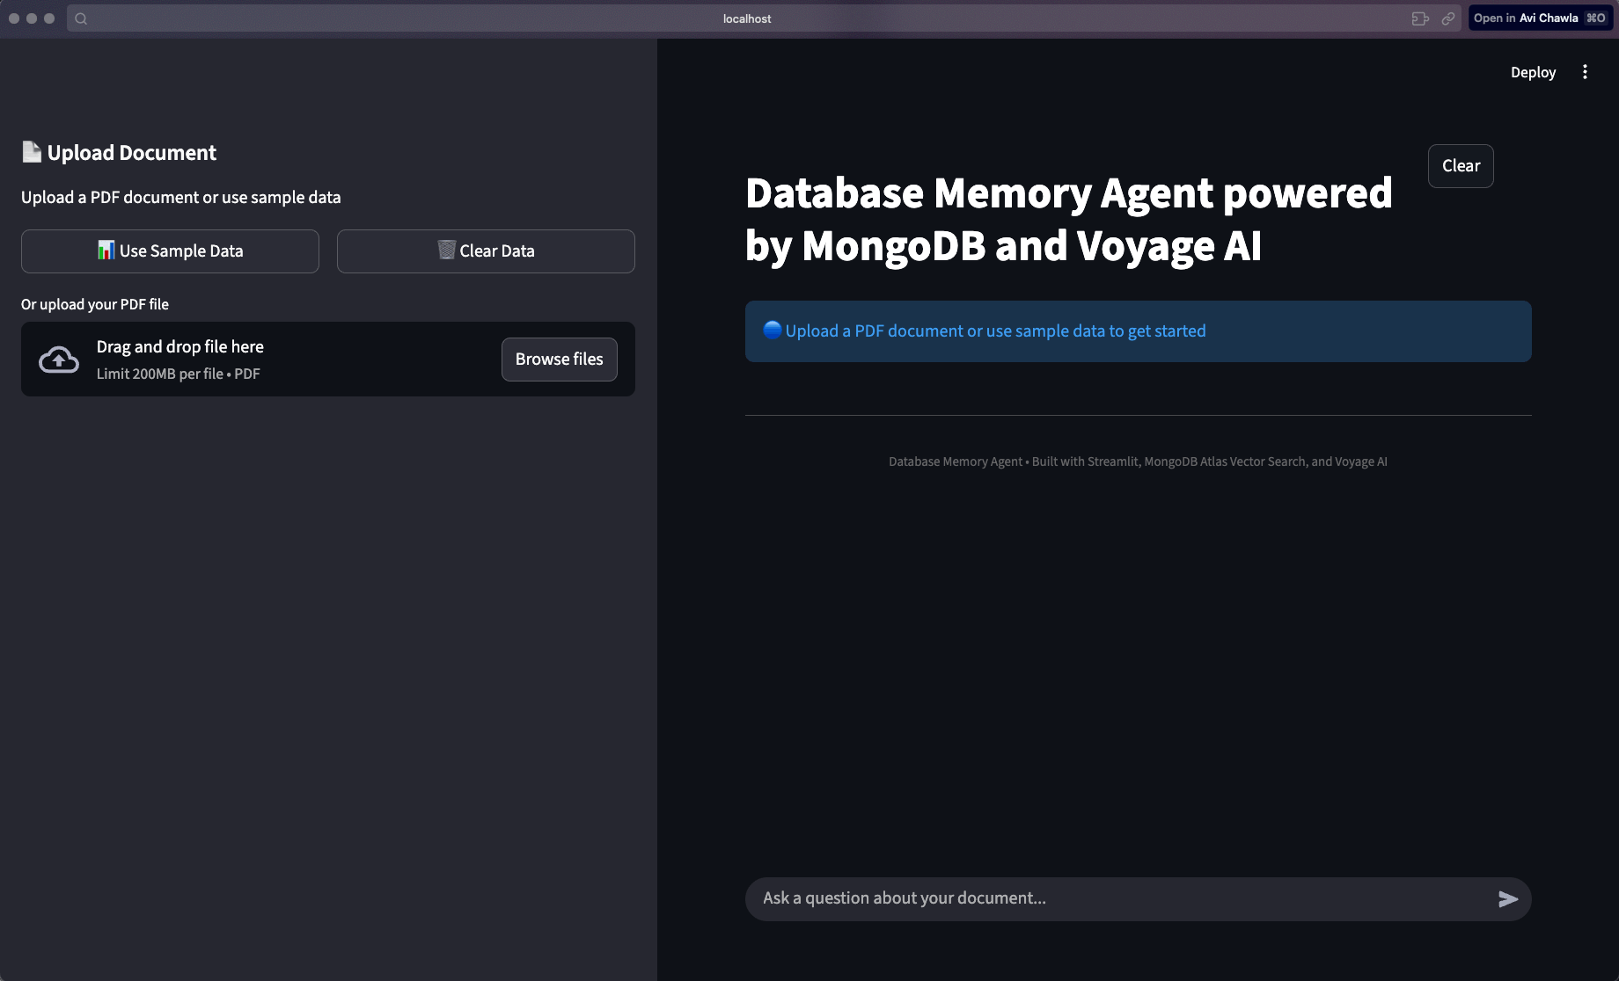Screen dimensions: 1619x981
Task: Open the Browse files dialog
Action: pyautogui.click(x=560, y=360)
